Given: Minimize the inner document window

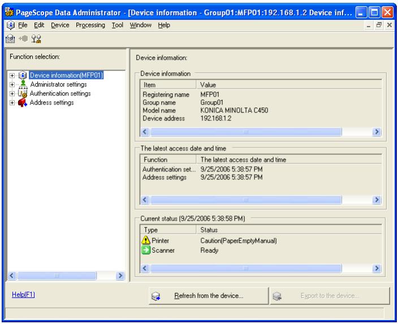Looking at the screenshot, I should (369, 25).
